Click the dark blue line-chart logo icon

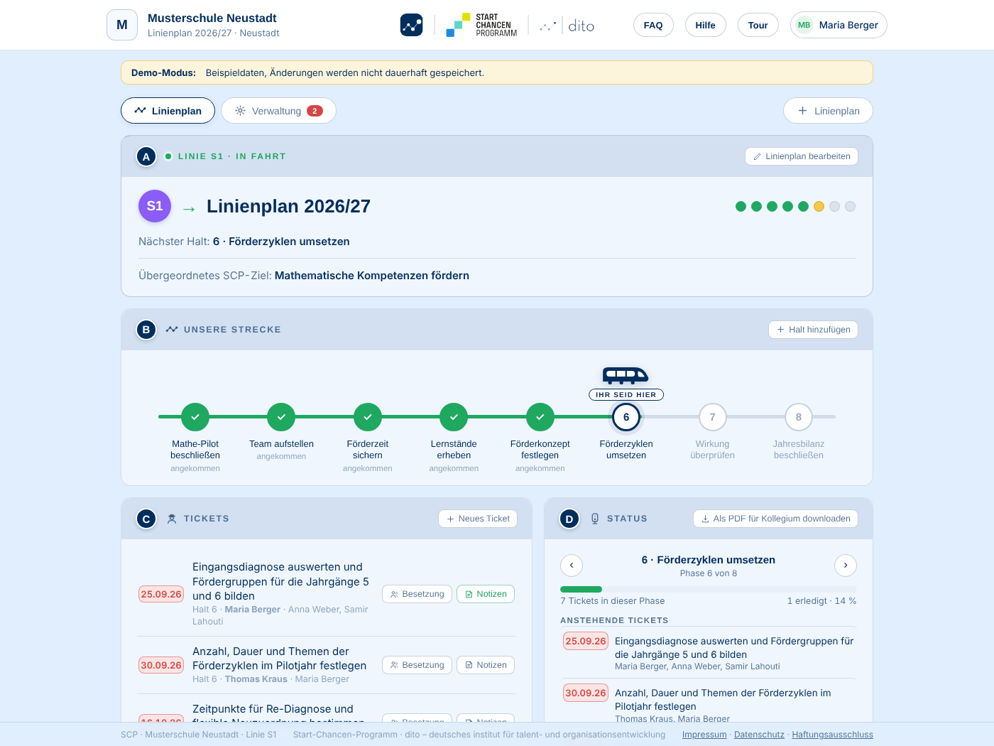tap(411, 25)
